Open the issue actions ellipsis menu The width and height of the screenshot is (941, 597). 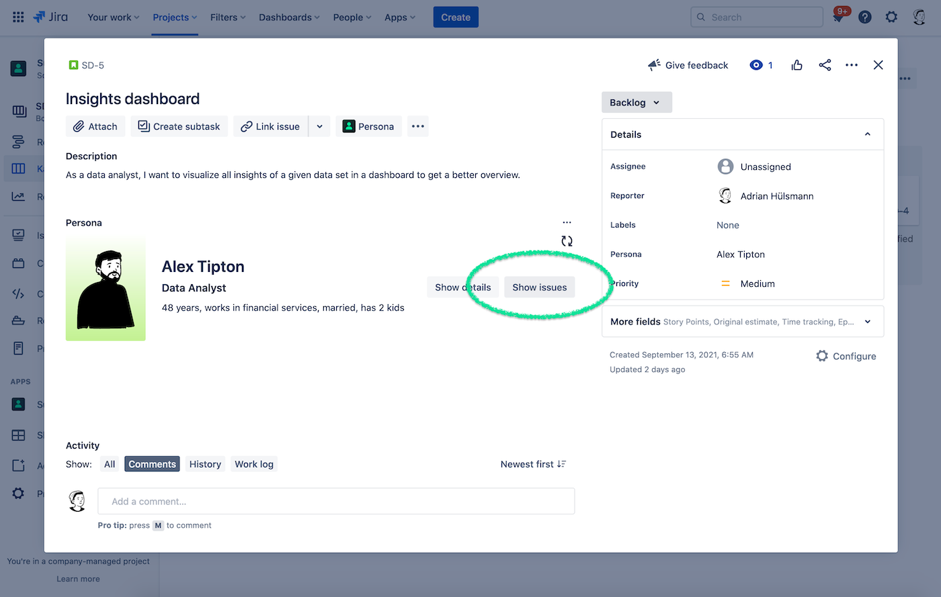[852, 65]
